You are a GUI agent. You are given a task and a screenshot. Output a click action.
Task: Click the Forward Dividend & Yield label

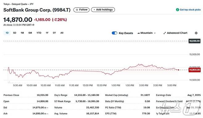point(169,101)
